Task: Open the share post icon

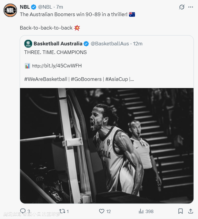Action: tap(191, 211)
